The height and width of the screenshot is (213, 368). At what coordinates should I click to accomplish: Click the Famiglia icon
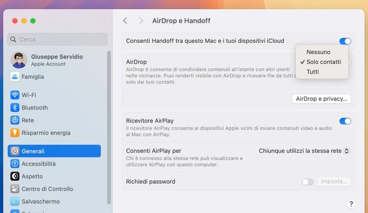click(15, 77)
